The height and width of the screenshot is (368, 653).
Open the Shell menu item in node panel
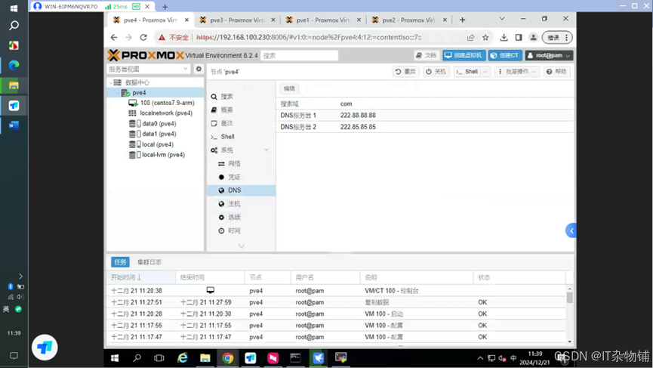(223, 137)
